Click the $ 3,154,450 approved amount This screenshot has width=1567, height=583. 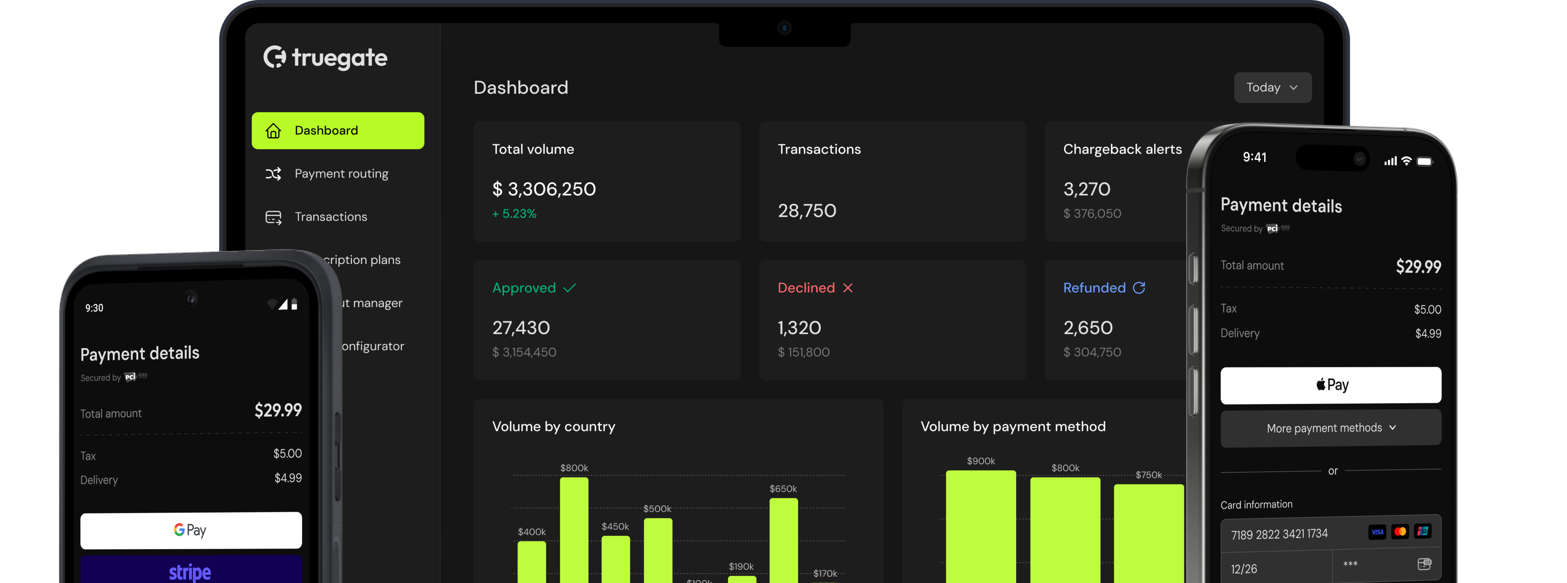click(x=525, y=353)
